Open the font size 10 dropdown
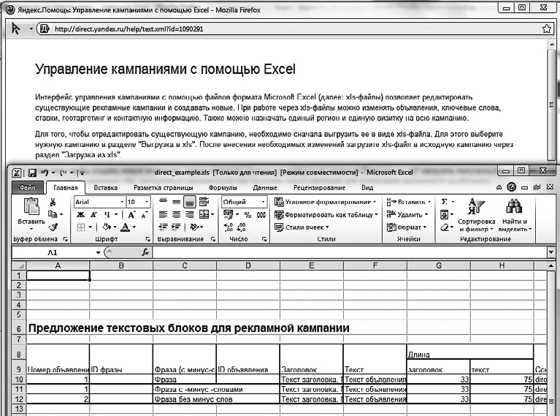 coord(147,202)
